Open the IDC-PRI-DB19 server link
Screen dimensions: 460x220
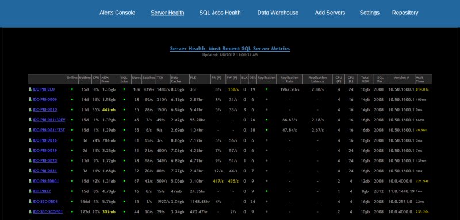click(45, 151)
